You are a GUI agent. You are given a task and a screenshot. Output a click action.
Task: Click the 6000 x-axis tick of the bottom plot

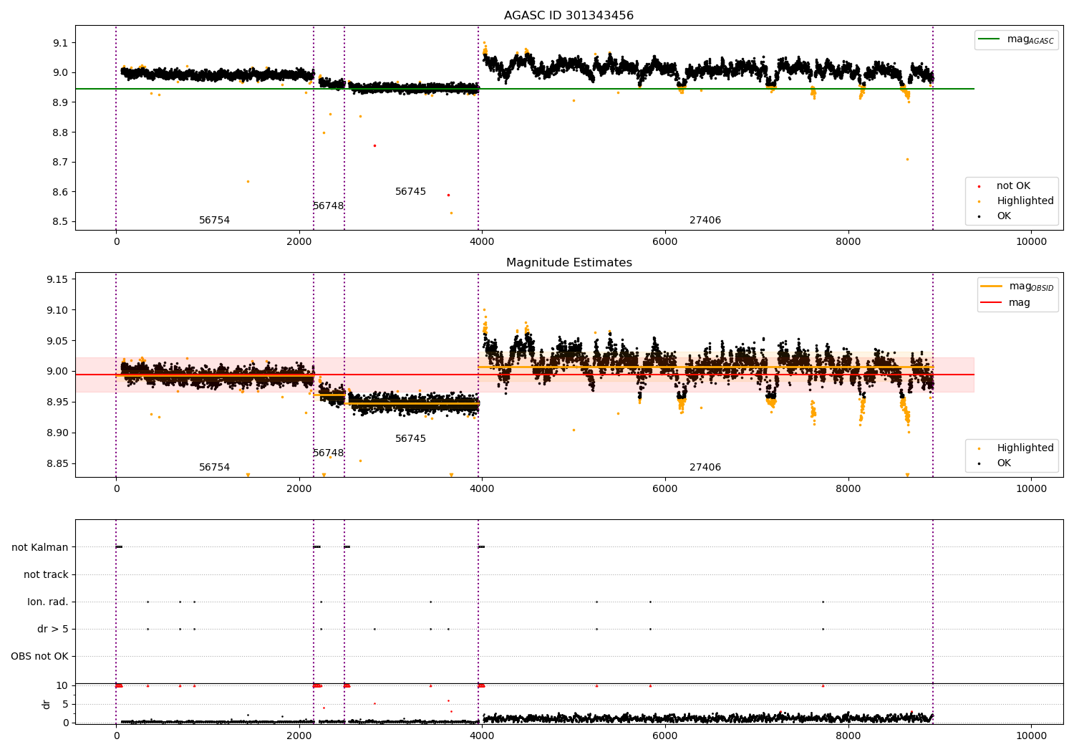click(665, 736)
